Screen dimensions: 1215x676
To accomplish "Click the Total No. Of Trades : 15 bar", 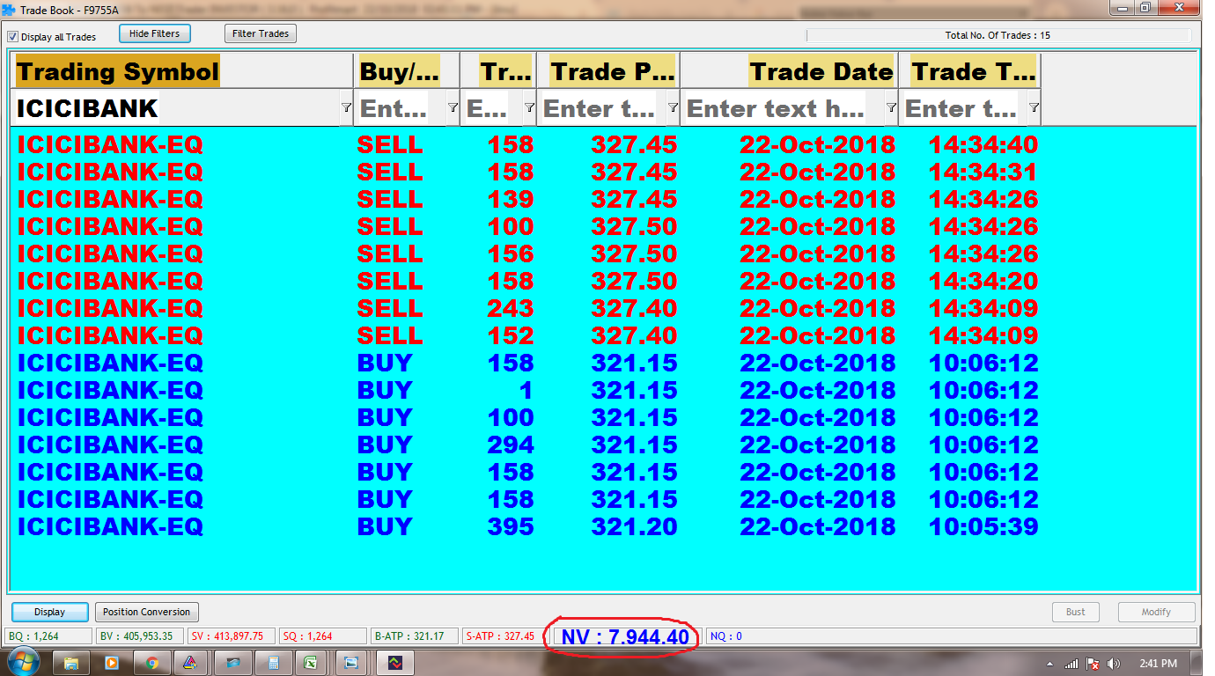I will pyautogui.click(x=998, y=36).
